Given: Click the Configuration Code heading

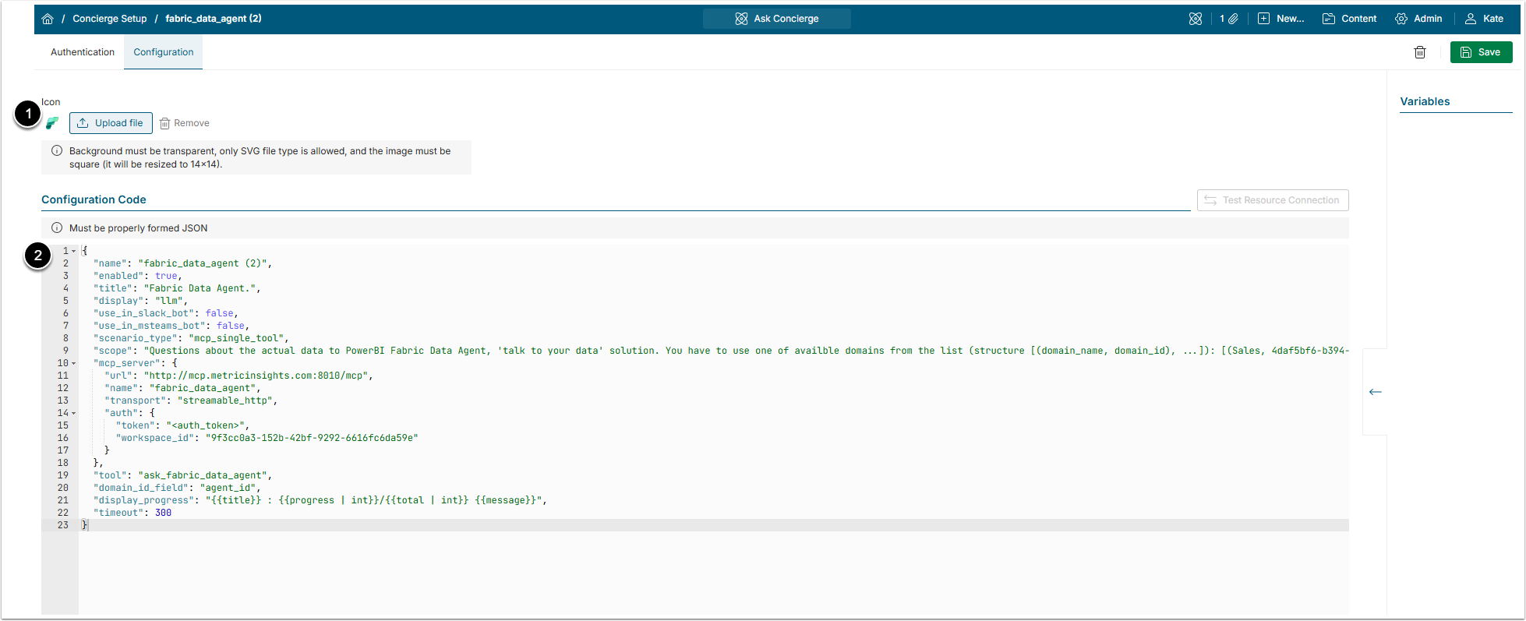Looking at the screenshot, I should tap(94, 199).
